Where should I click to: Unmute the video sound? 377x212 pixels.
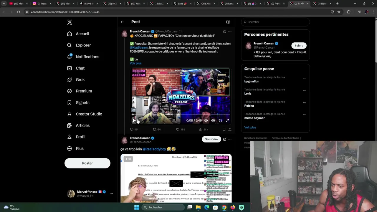pyautogui.click(x=206, y=121)
